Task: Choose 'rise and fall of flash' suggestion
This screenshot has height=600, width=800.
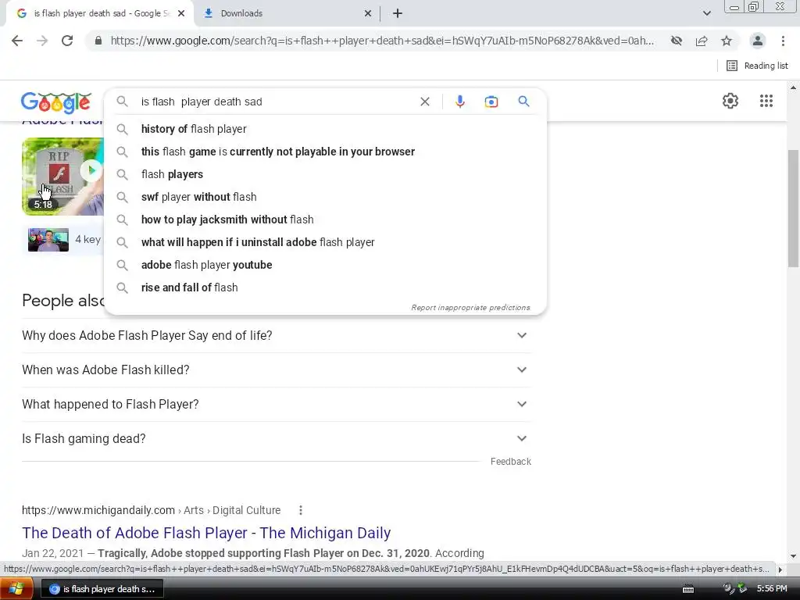Action: (x=324, y=287)
